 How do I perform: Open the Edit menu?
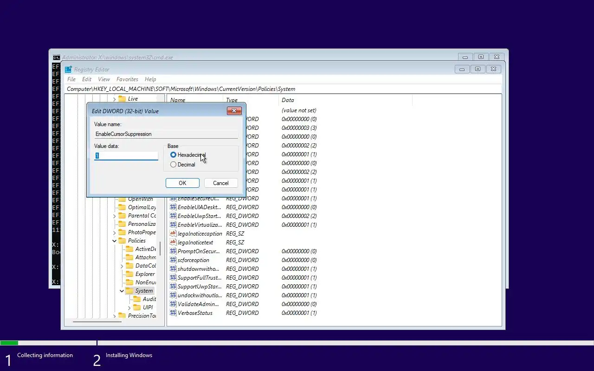coord(87,79)
